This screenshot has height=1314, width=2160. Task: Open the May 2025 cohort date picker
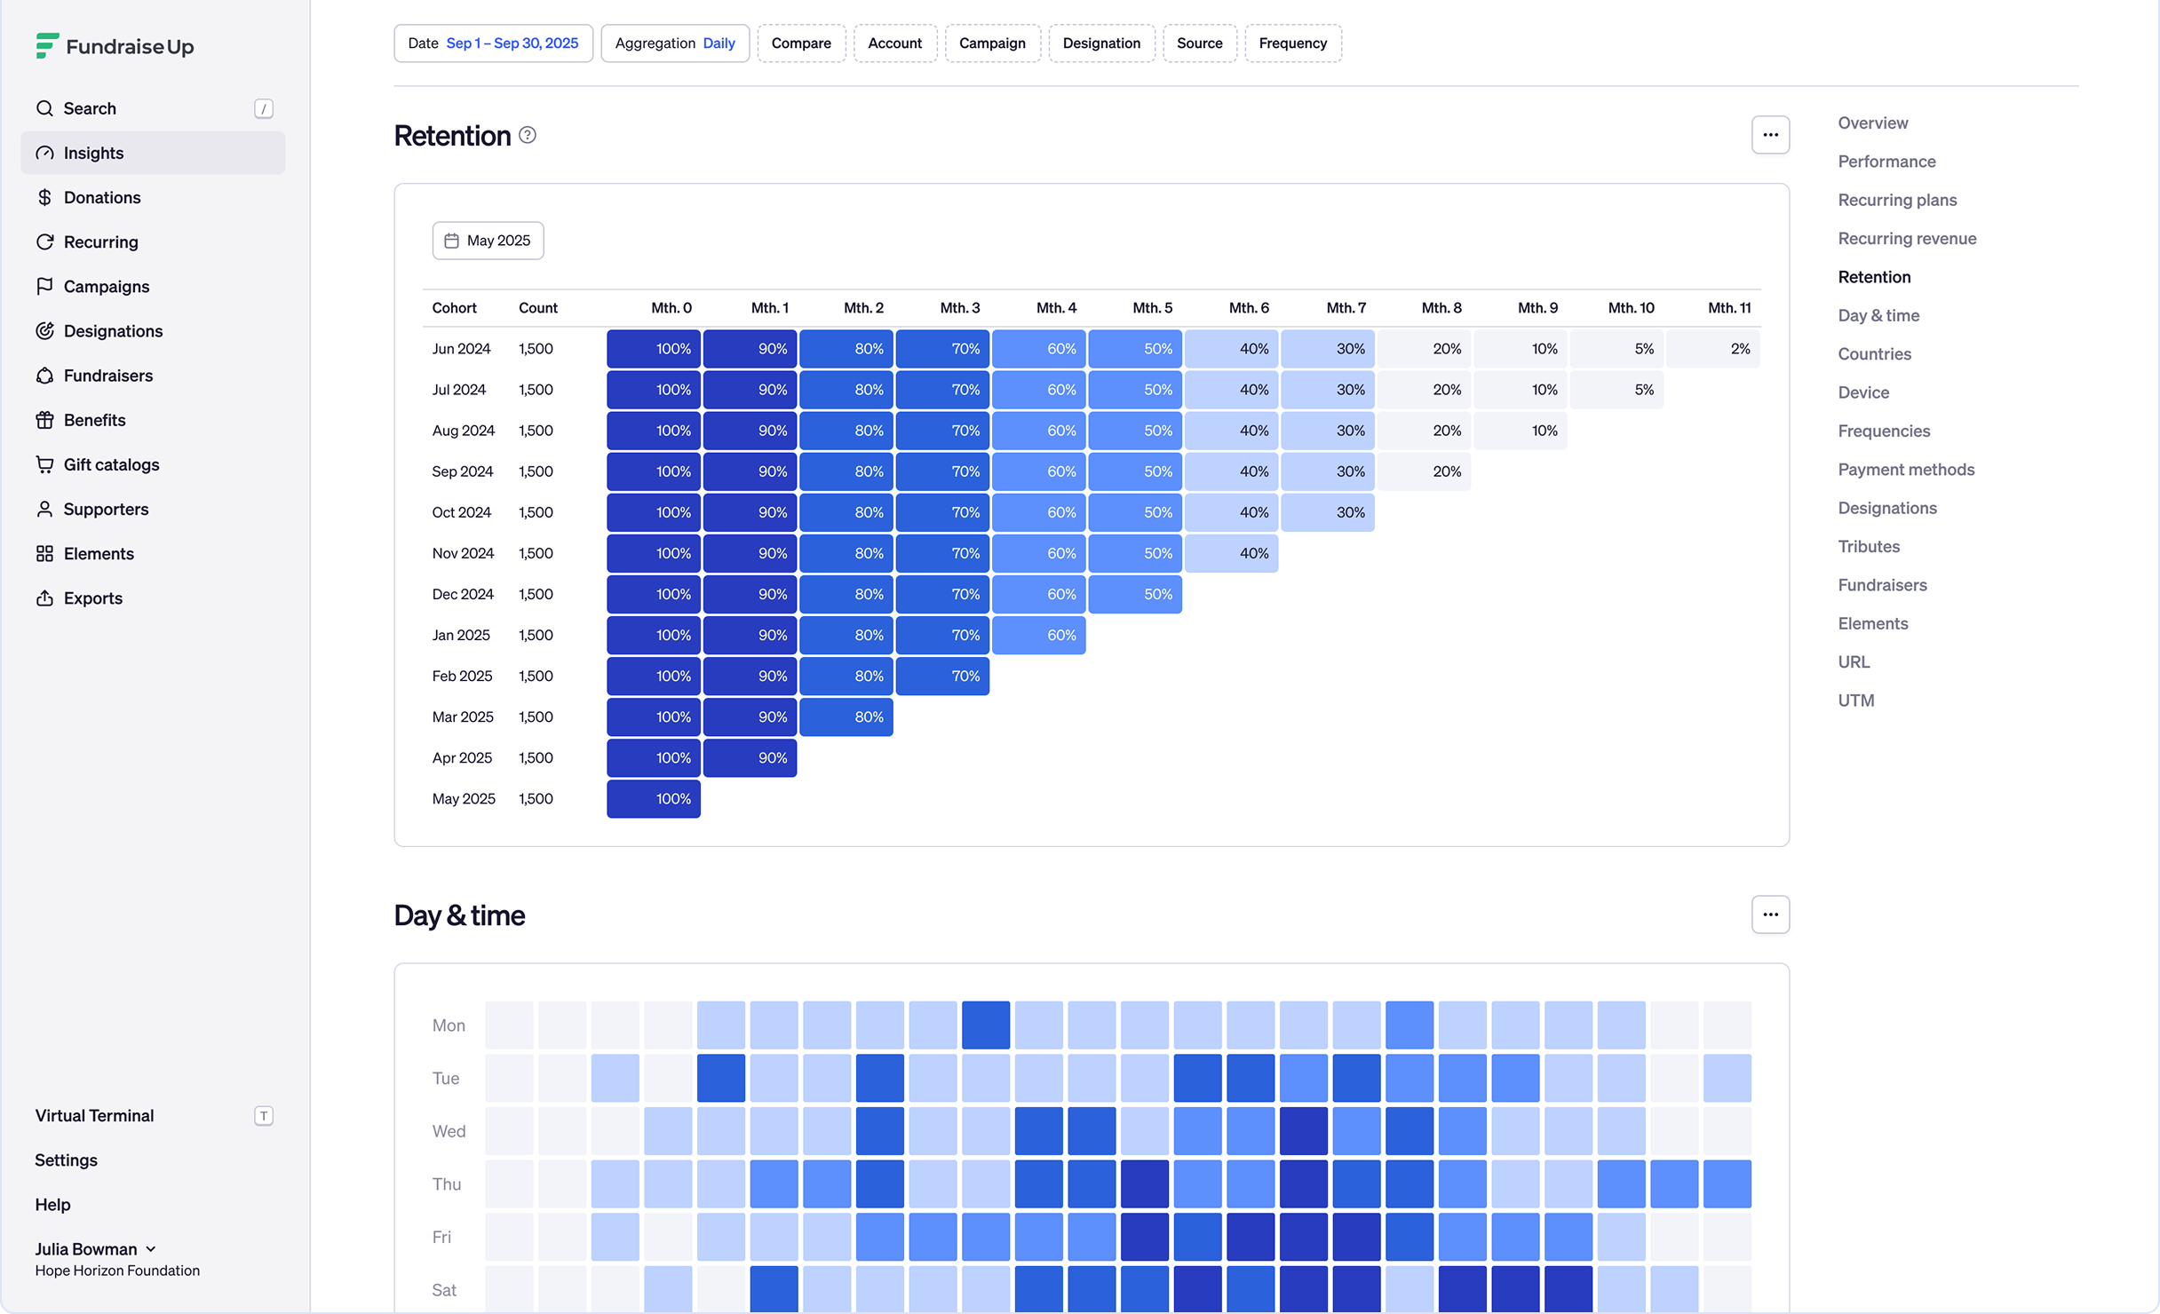pyautogui.click(x=488, y=241)
